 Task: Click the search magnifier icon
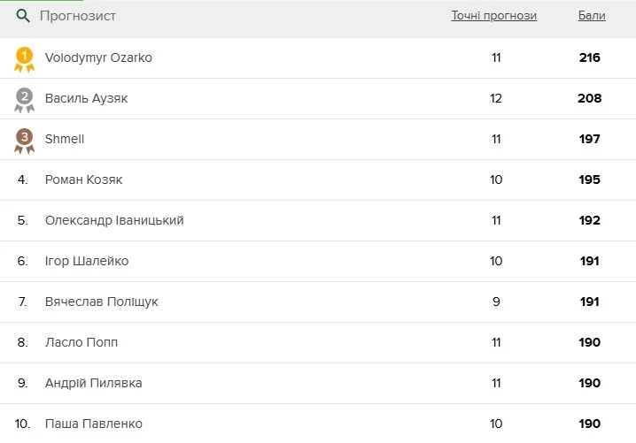point(24,16)
